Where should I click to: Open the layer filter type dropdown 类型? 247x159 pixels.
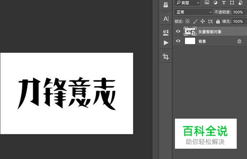click(x=187, y=3)
